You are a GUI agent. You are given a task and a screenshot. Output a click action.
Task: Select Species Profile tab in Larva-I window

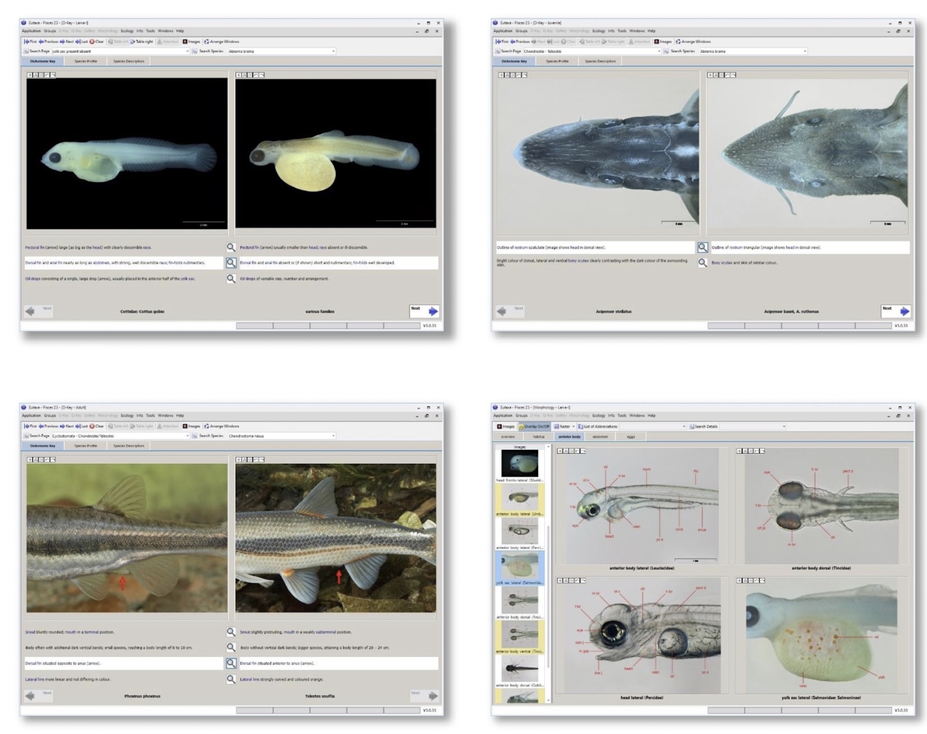(86, 61)
